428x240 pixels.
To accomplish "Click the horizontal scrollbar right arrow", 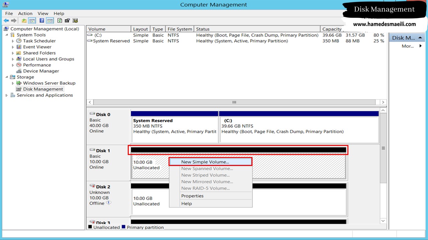I will 383,102.
